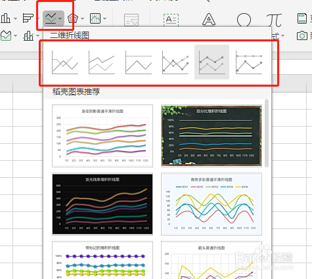Viewport: 312px width, 279px height.
Task: Click the 二维折线图 section heading
Action: [70, 35]
